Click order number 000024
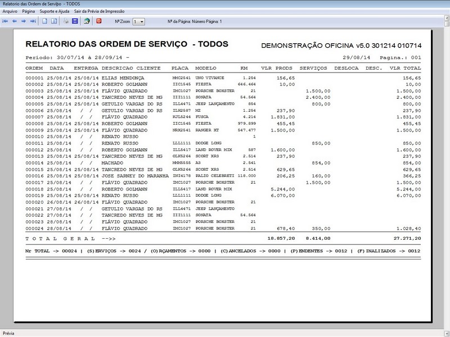The width and height of the screenshot is (450, 337). click(34, 229)
